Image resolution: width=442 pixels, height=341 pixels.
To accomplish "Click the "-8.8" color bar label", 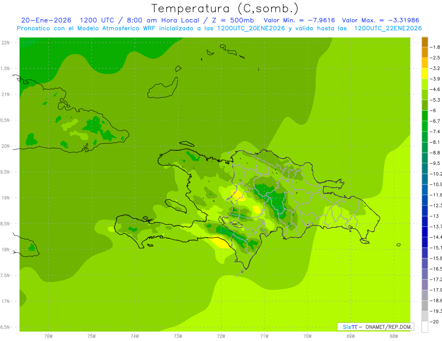I will point(435,153).
